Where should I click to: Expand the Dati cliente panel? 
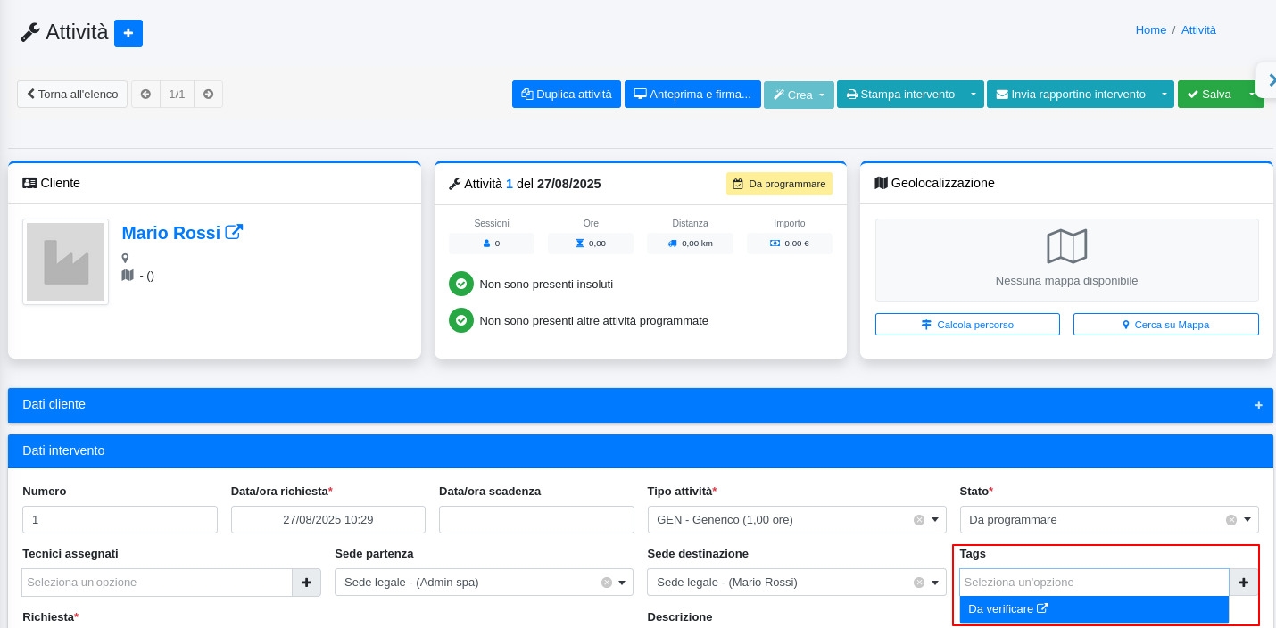pos(1258,405)
